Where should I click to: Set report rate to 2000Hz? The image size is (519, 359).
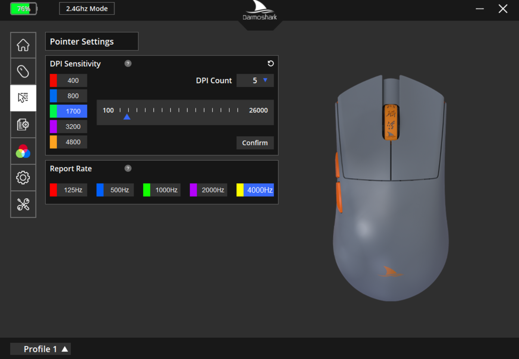[208, 190]
